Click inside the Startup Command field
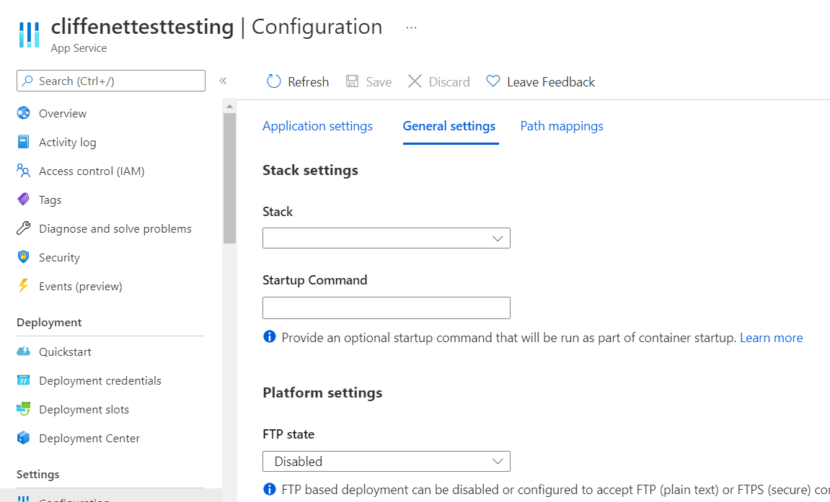The image size is (830, 502). pyautogui.click(x=387, y=308)
